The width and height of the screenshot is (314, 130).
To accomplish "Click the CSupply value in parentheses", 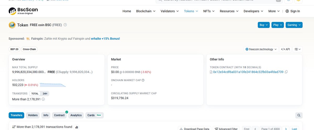I will click(74, 72).
